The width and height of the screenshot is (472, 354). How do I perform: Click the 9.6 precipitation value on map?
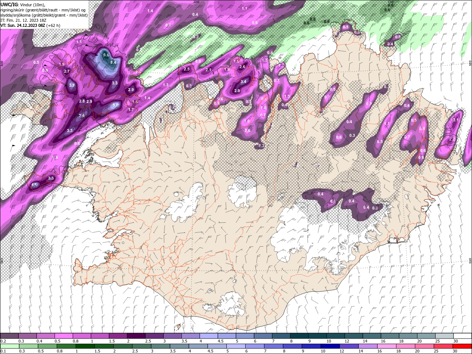(x=106, y=55)
